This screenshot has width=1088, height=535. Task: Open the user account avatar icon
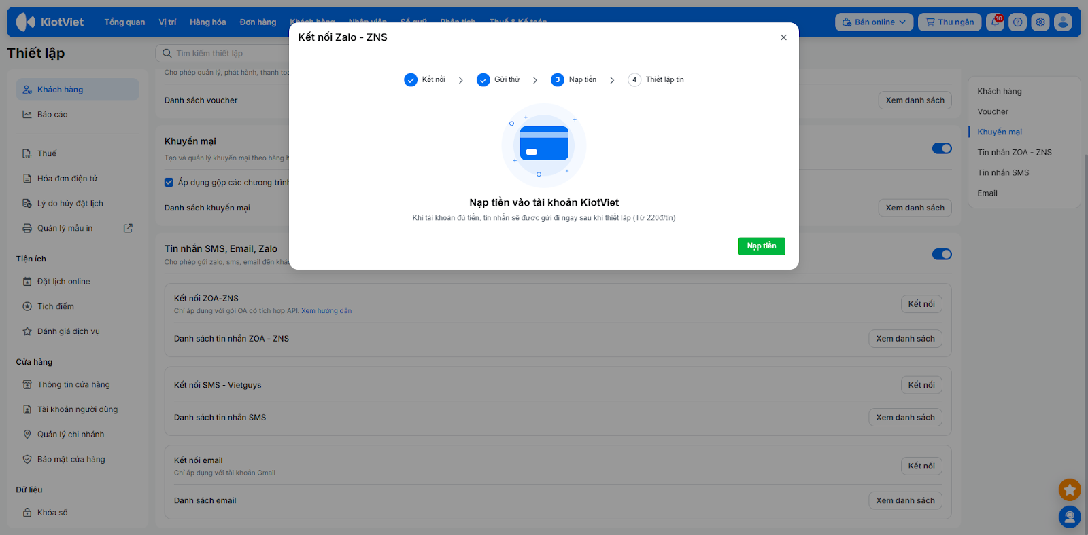tap(1063, 22)
